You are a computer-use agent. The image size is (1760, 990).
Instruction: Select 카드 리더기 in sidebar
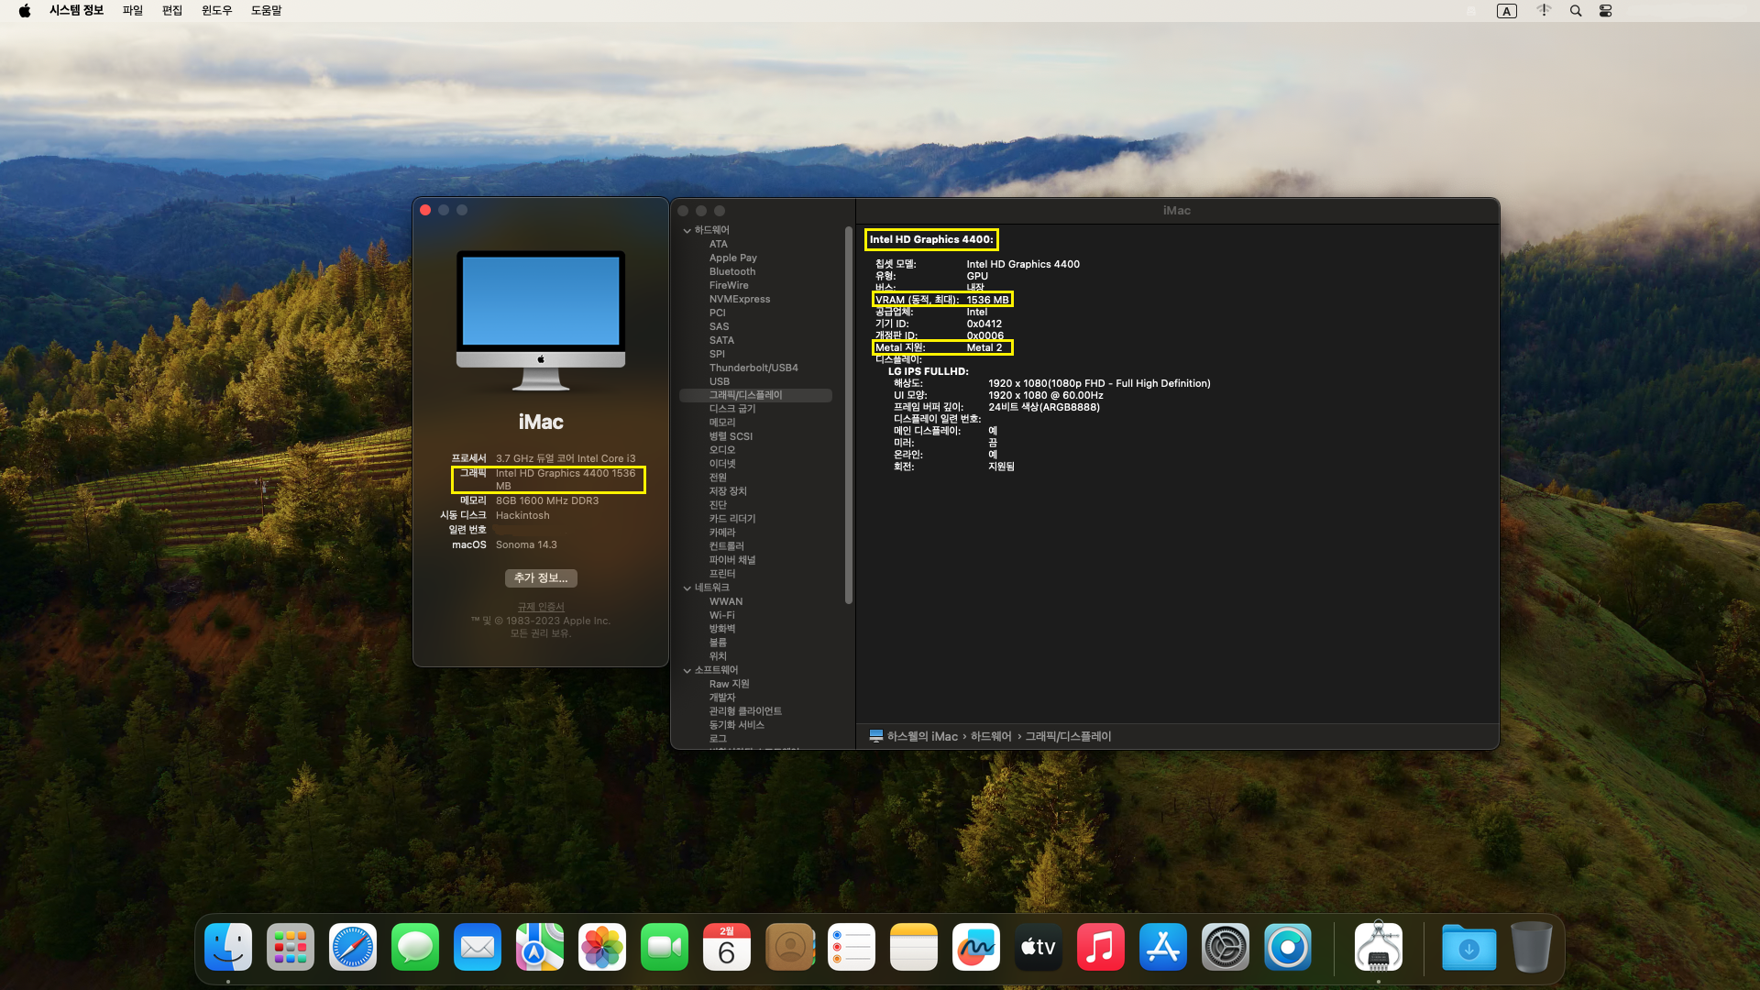pos(732,519)
